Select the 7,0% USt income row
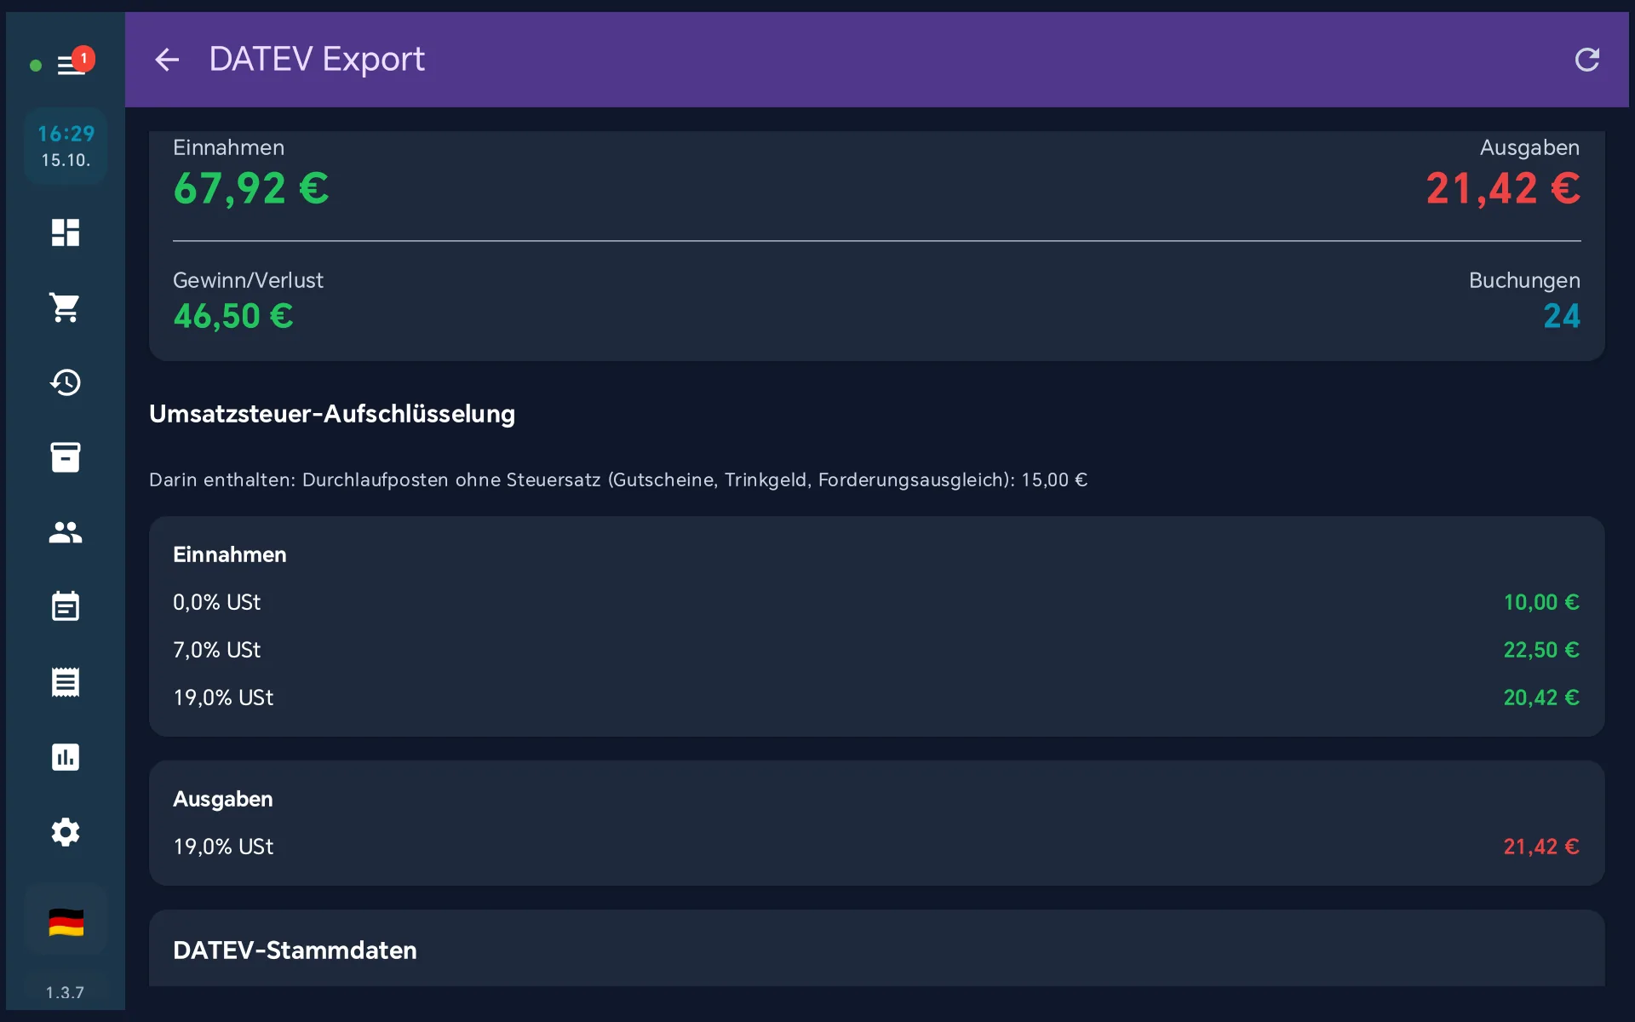 pos(876,650)
